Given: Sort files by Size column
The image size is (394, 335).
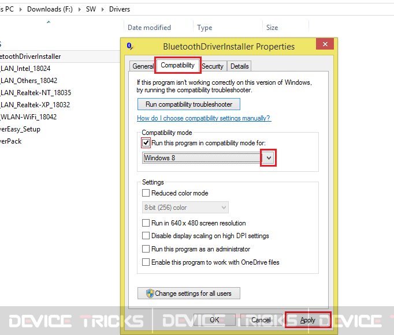Looking at the screenshot, I should tap(272, 28).
